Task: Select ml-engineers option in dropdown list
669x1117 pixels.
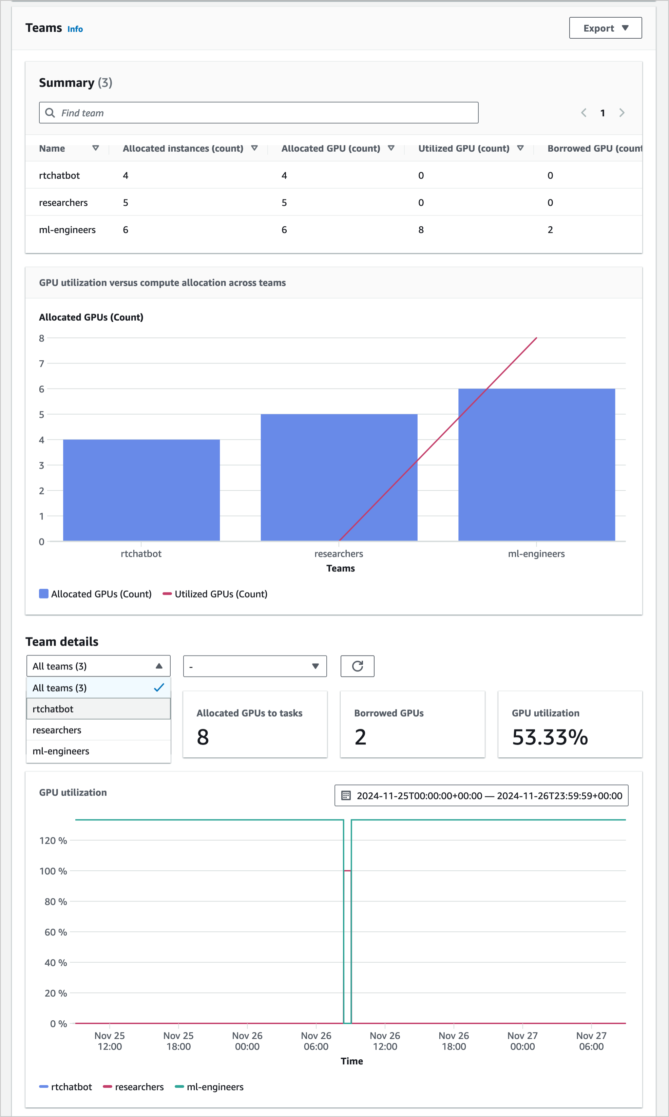Action: [x=98, y=751]
